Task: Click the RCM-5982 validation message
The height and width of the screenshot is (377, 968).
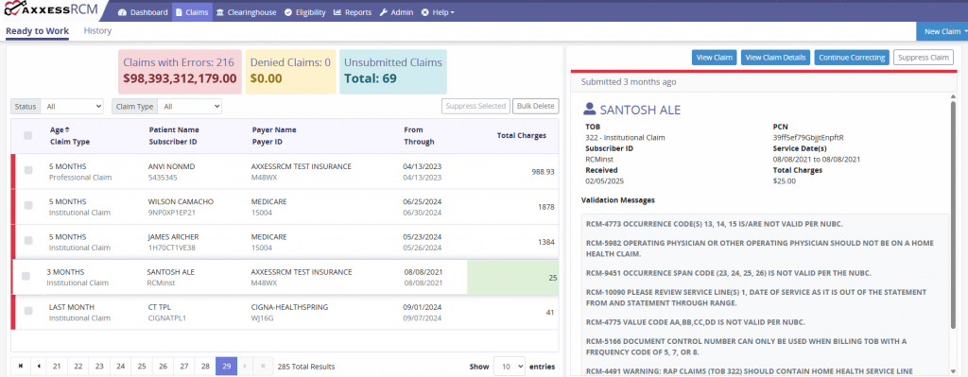Action: pyautogui.click(x=760, y=248)
